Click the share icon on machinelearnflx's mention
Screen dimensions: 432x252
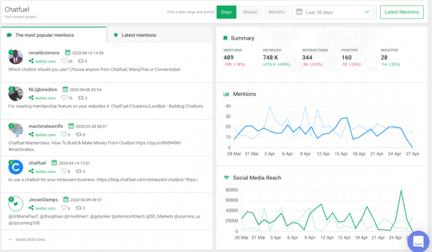[x=31, y=134]
